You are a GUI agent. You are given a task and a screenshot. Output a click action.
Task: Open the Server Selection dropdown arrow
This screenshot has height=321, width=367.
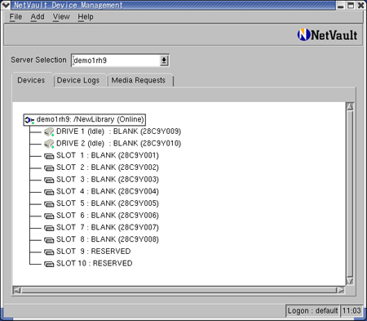[x=164, y=60]
